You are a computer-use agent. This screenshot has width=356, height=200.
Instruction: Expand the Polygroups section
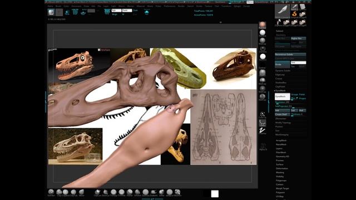point(281,181)
